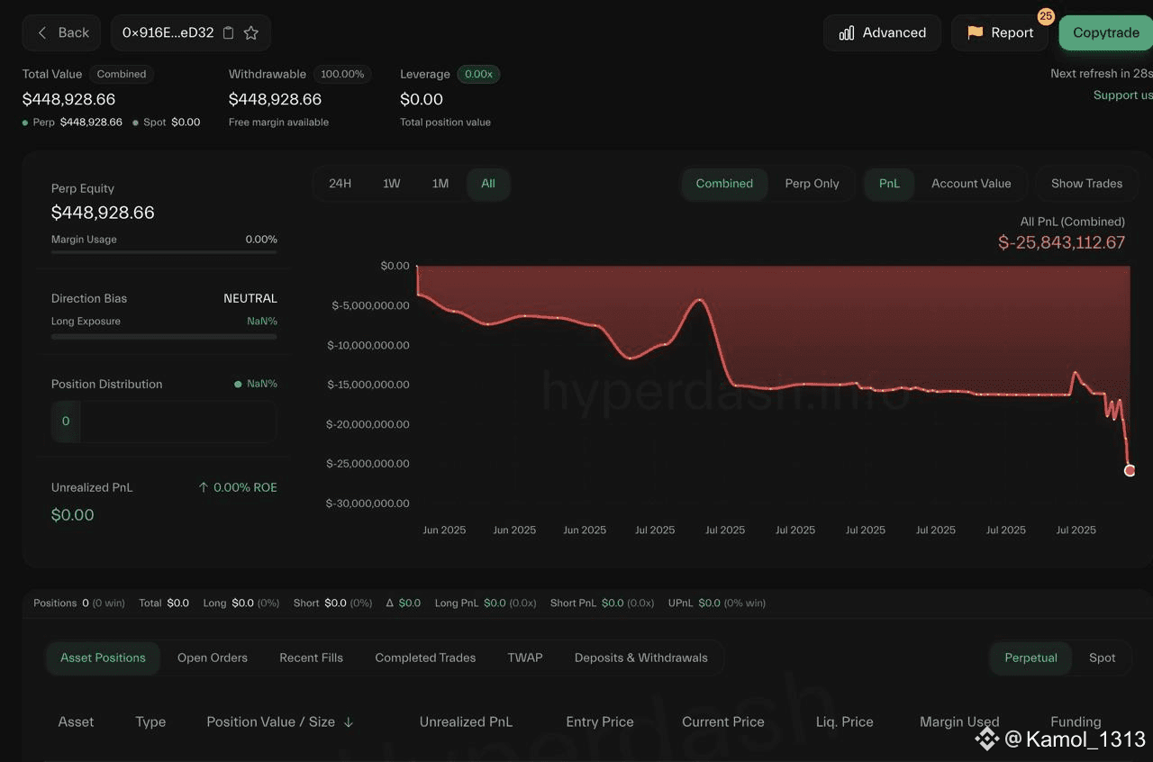
Task: Click the Current Price column header
Action: (x=723, y=722)
